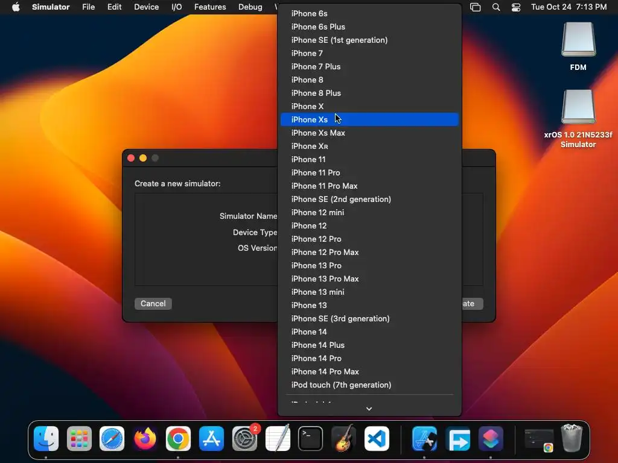Image resolution: width=618 pixels, height=463 pixels.
Task: Select iPhone 12 mini
Action: coord(369,213)
